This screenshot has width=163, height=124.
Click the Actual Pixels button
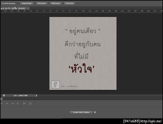point(27,4)
